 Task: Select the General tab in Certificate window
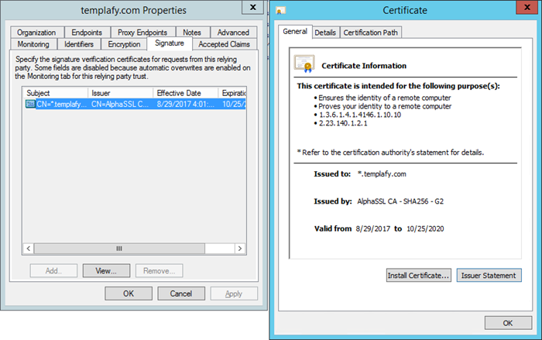295,32
